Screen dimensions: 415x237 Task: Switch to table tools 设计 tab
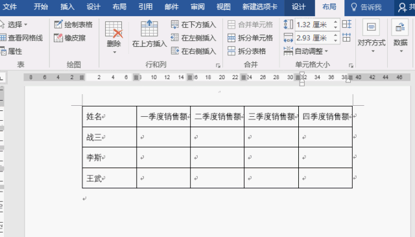[x=299, y=7]
